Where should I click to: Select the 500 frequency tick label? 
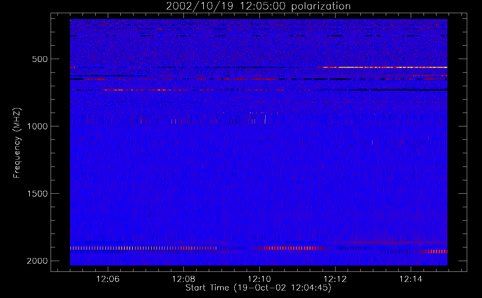coord(40,59)
